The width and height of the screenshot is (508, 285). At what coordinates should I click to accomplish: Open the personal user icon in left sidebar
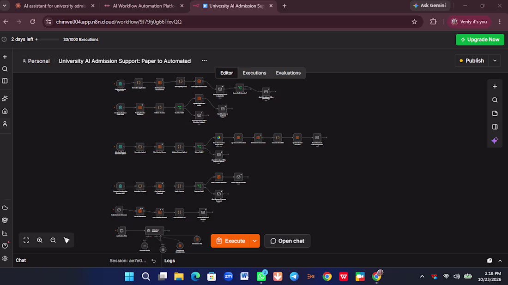click(x=5, y=124)
